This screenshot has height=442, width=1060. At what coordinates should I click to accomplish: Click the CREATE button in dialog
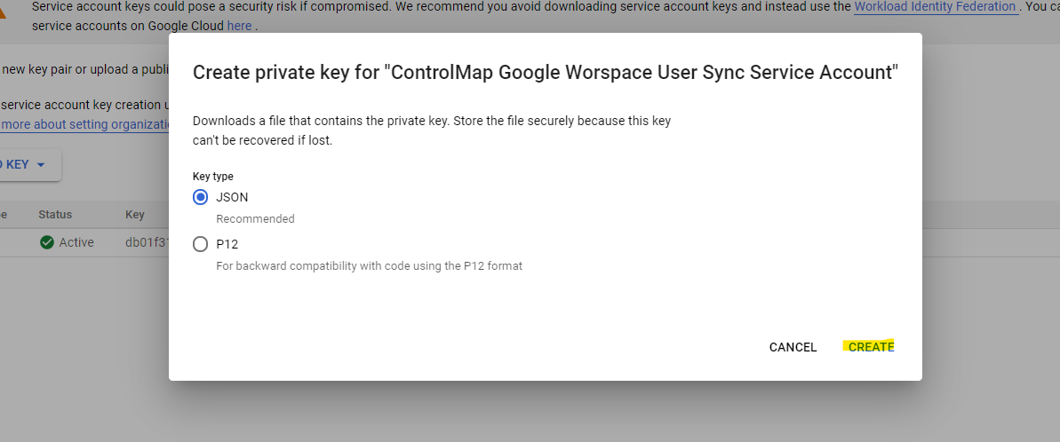871,347
